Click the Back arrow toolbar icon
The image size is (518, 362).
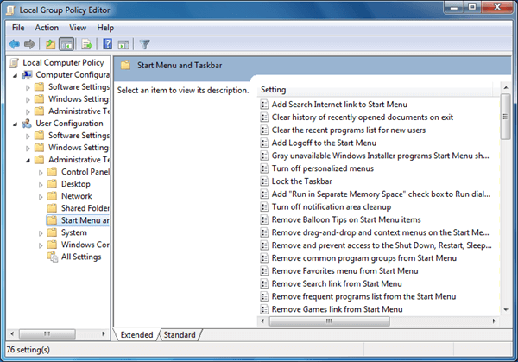(x=14, y=44)
